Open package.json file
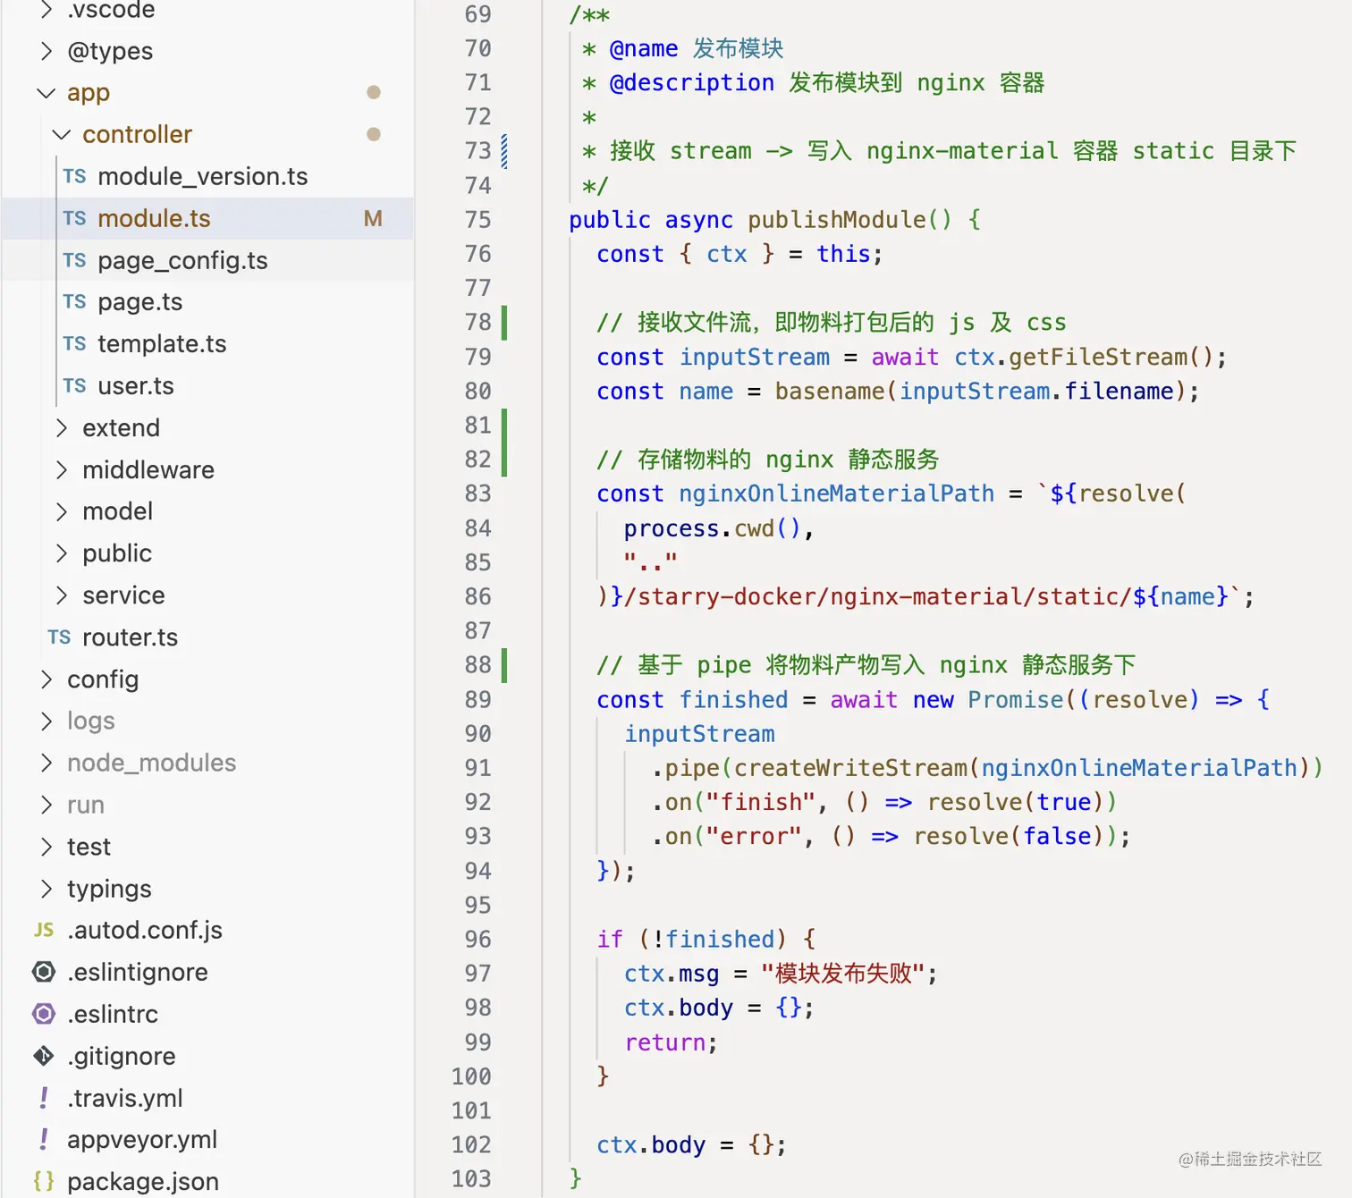This screenshot has width=1352, height=1198. point(143,1181)
